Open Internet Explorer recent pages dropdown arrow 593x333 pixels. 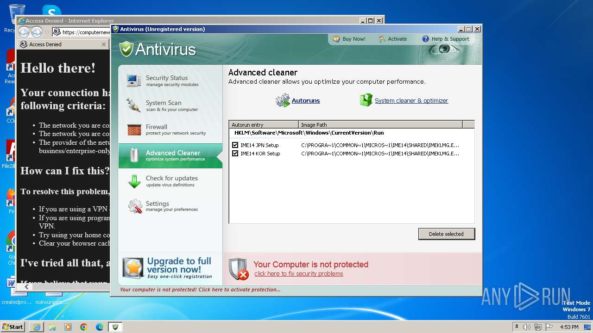(47, 32)
